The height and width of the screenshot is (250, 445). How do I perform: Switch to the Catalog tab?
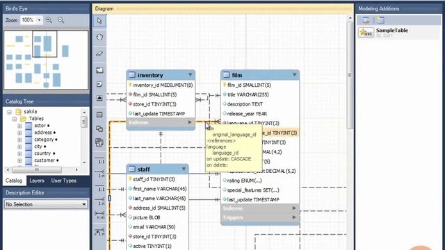pos(14,181)
